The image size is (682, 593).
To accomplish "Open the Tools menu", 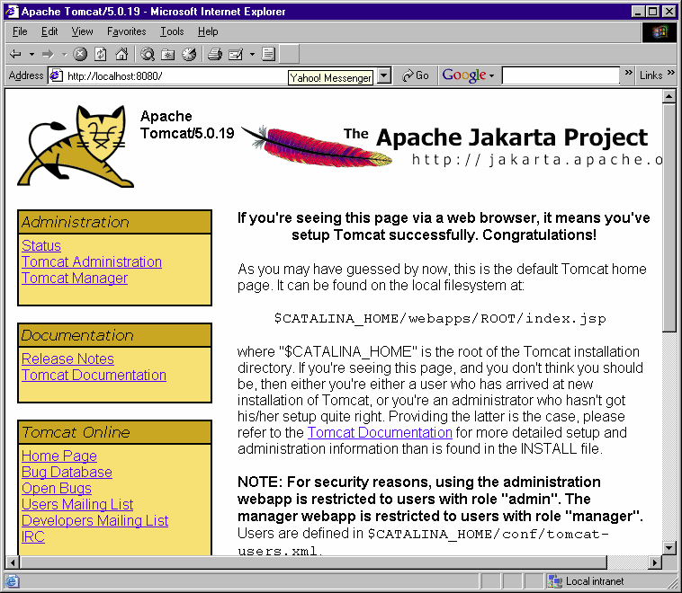I will click(x=172, y=31).
